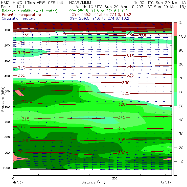Click the '0' distance axis tick label
The width and height of the screenshot is (187, 187).
click(x=13, y=178)
